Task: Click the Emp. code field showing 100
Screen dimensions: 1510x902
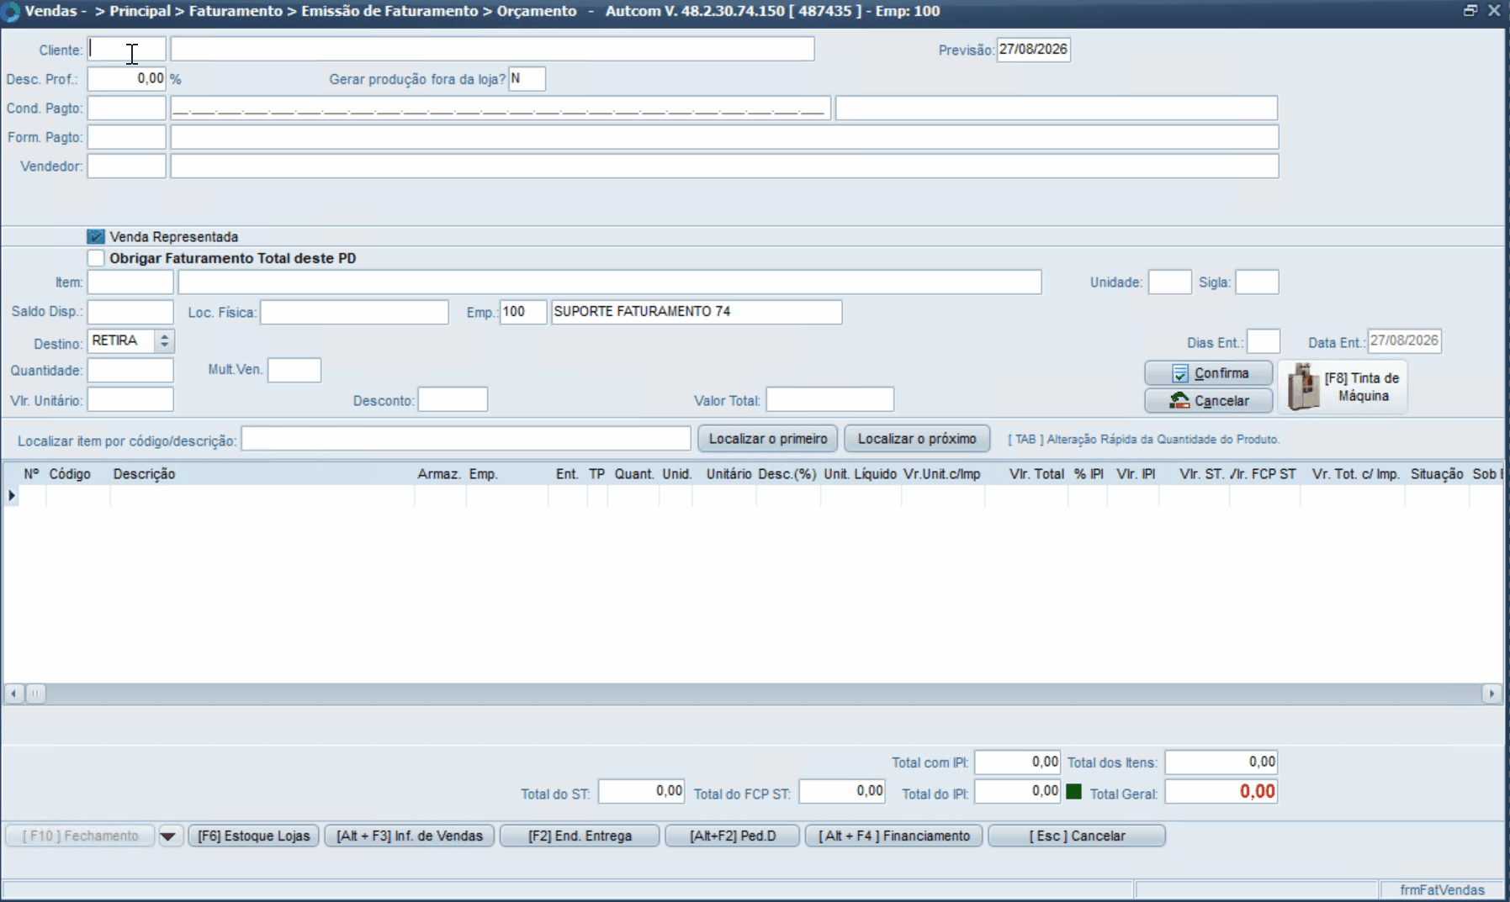Action: 523,312
